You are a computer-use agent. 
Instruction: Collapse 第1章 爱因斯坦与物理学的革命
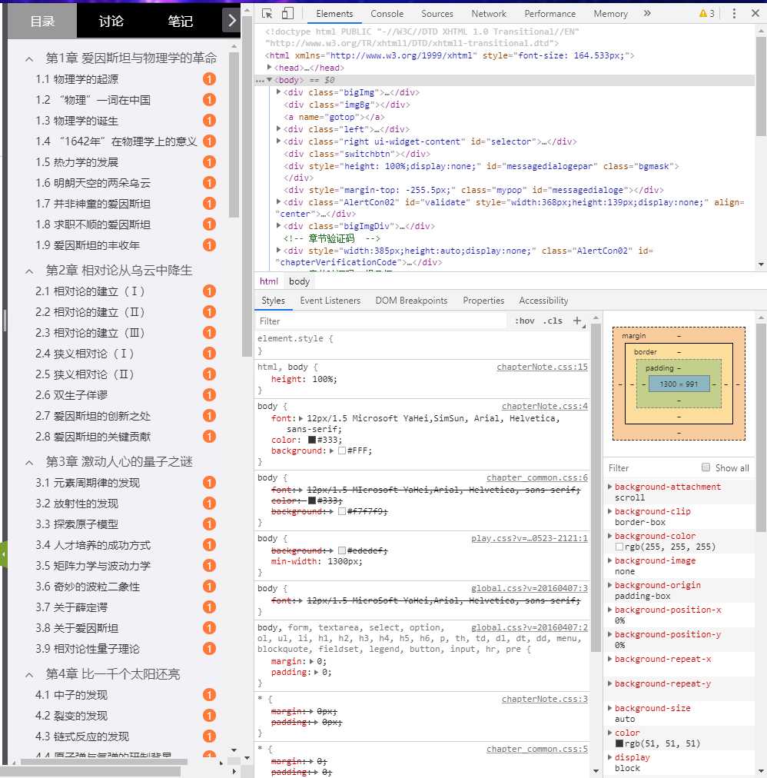29,59
